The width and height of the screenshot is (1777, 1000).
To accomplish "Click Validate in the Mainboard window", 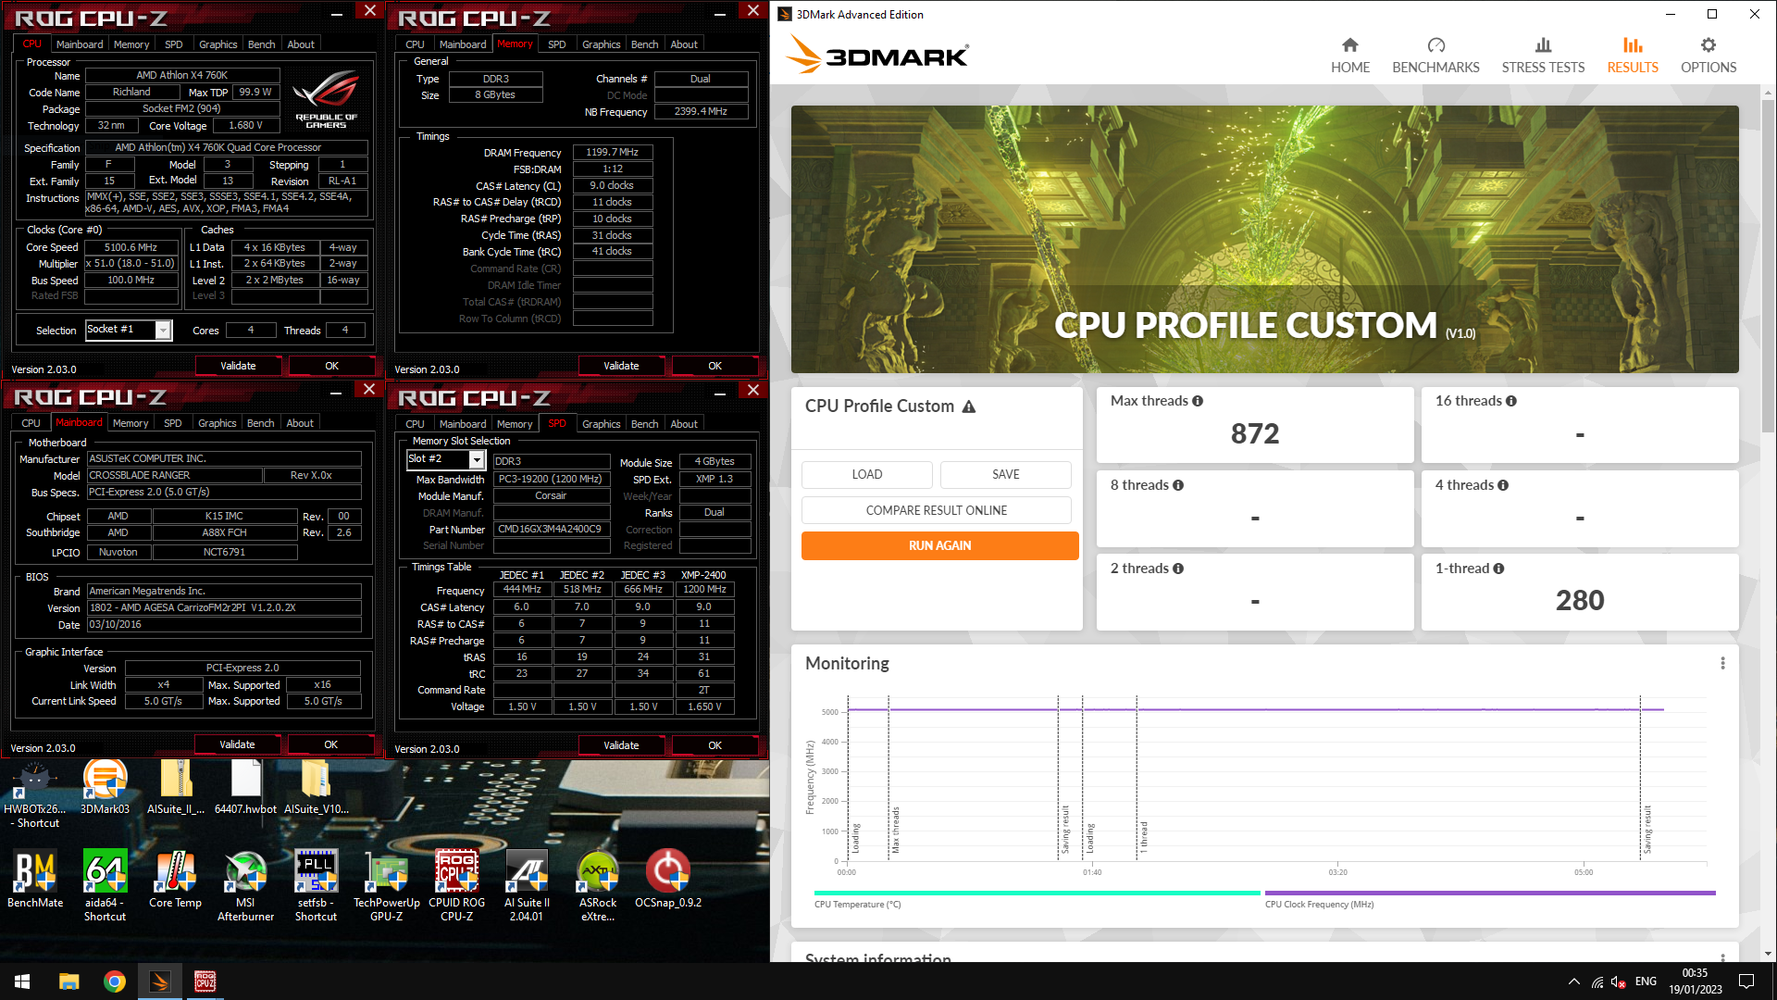I will tap(237, 744).
